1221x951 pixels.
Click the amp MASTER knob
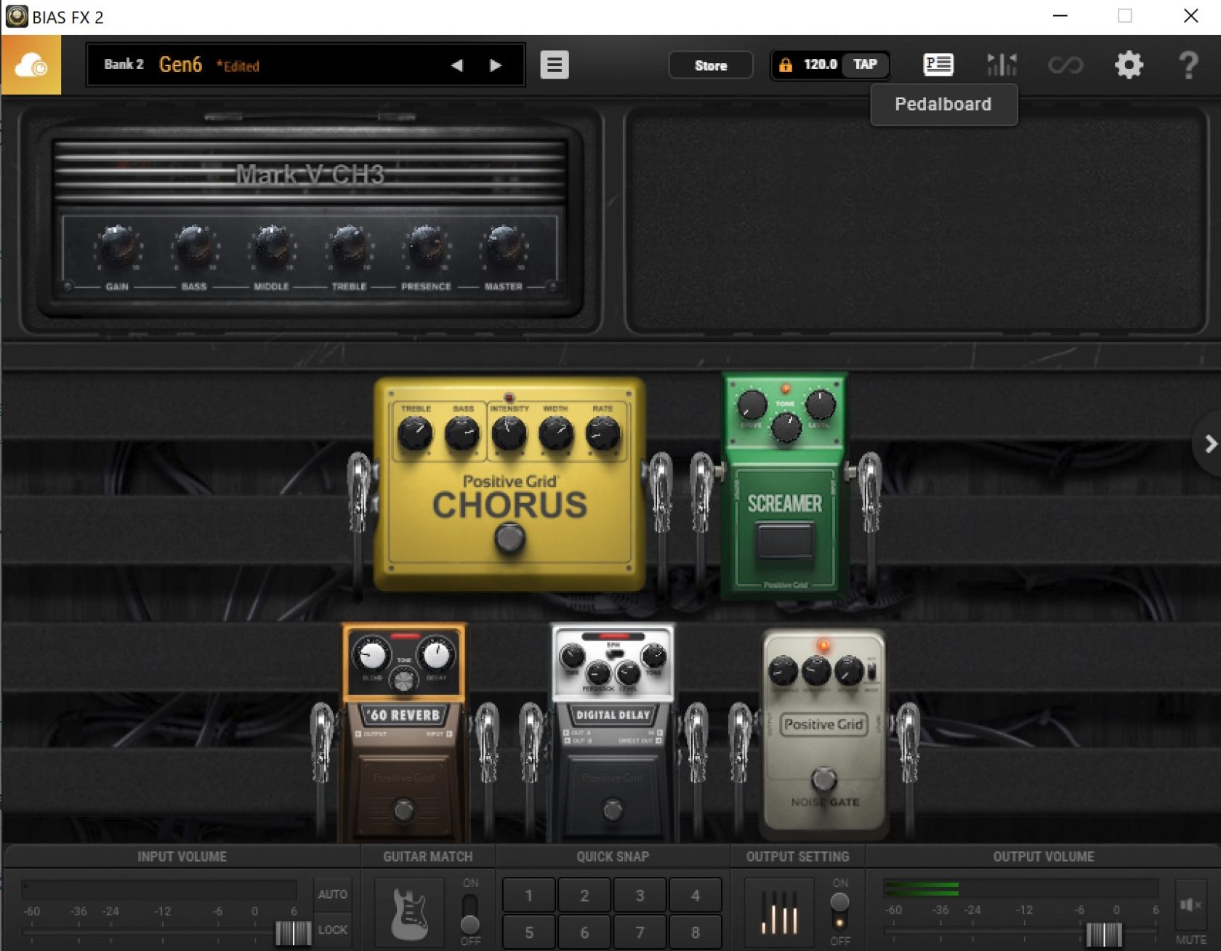(503, 246)
